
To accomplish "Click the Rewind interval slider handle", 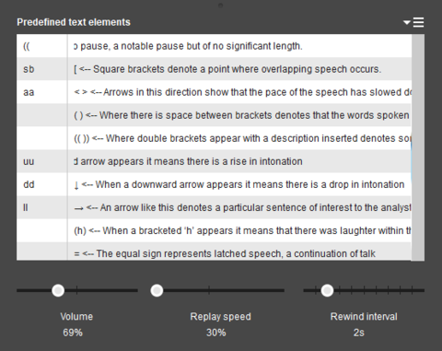I will 327,290.
